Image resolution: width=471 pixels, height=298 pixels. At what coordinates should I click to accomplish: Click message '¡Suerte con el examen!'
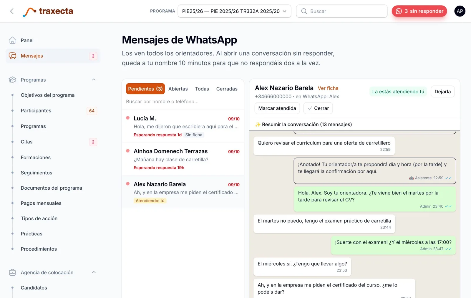(x=393, y=245)
